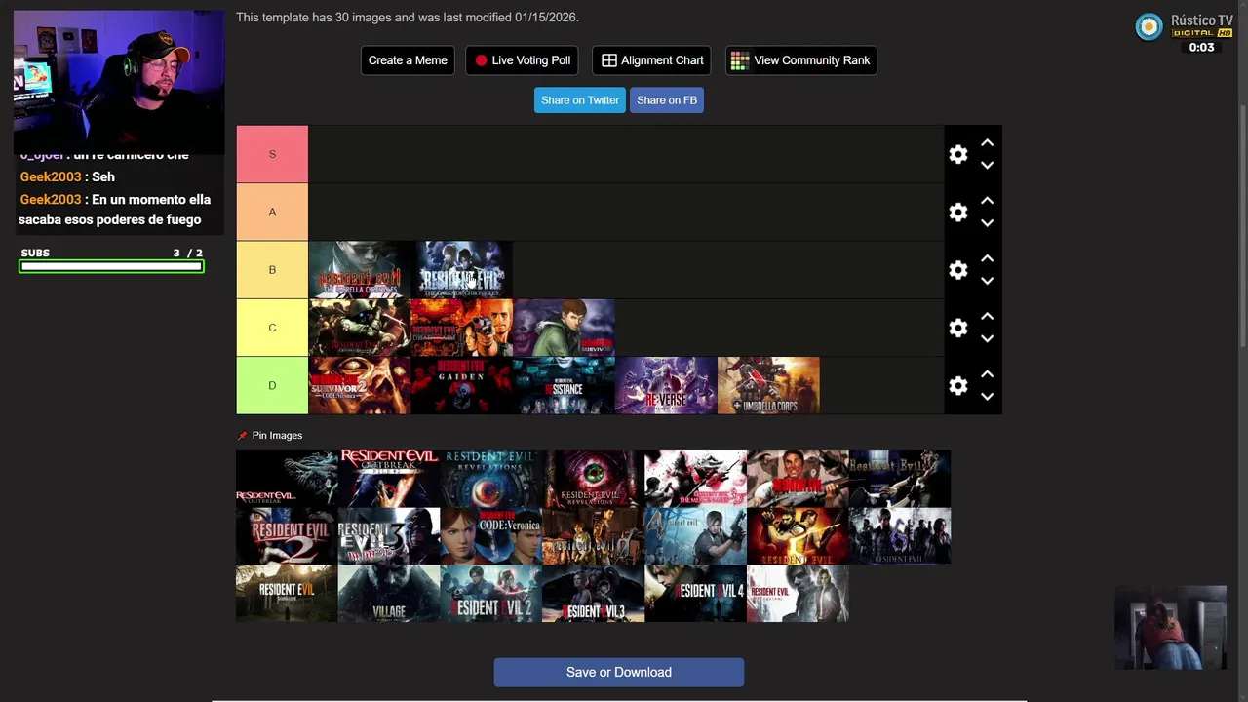1248x702 pixels.
Task: Select the light-orange B tier label
Action: tap(272, 269)
